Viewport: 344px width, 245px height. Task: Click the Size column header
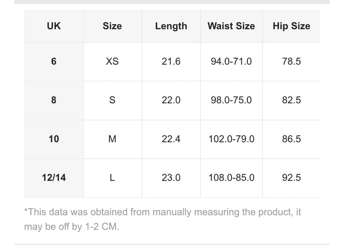tap(112, 26)
